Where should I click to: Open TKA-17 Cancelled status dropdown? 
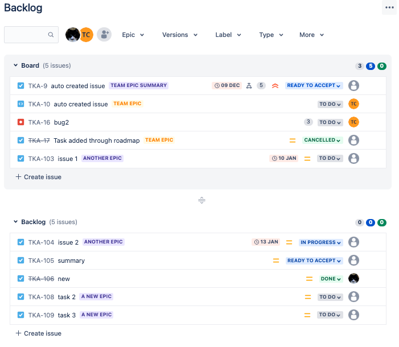tap(322, 140)
